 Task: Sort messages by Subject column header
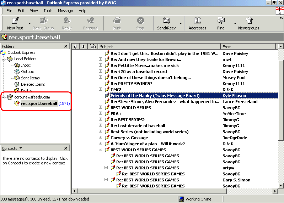tap(159, 47)
